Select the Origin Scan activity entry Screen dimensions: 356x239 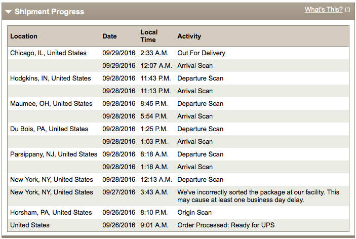[x=194, y=213]
